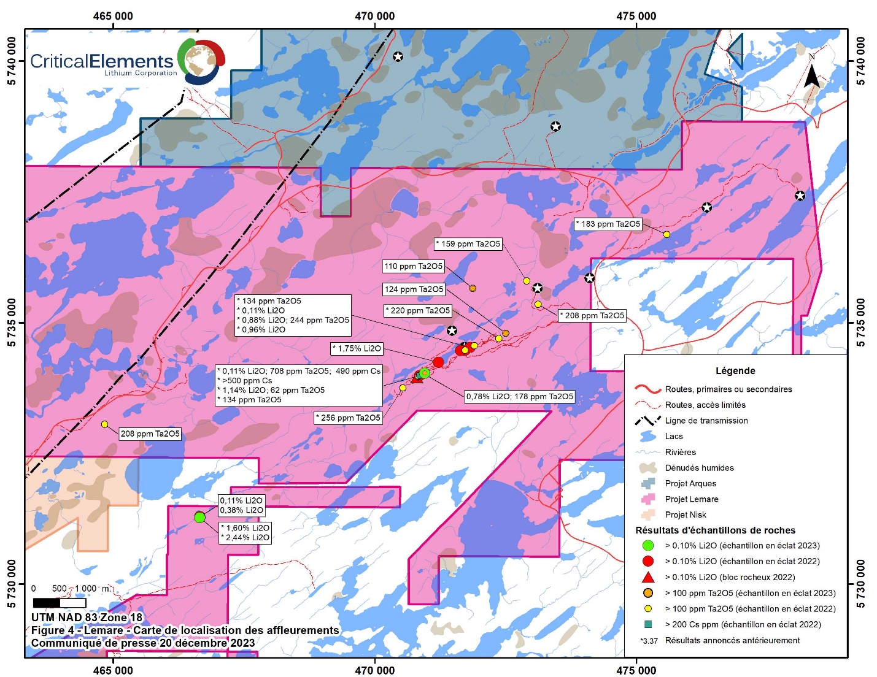
Task: Click the "0,78% Li2O; 178 ppm Ta2O5" label
Action: tap(519, 396)
